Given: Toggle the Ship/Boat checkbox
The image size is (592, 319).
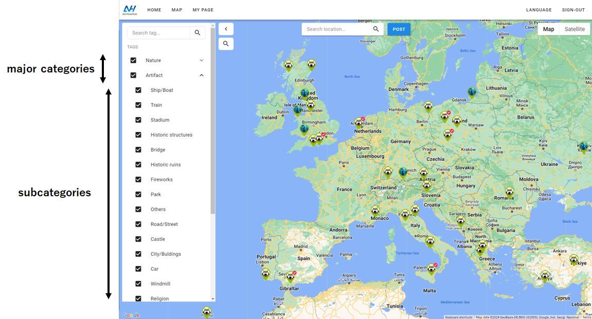Looking at the screenshot, I should [138, 90].
